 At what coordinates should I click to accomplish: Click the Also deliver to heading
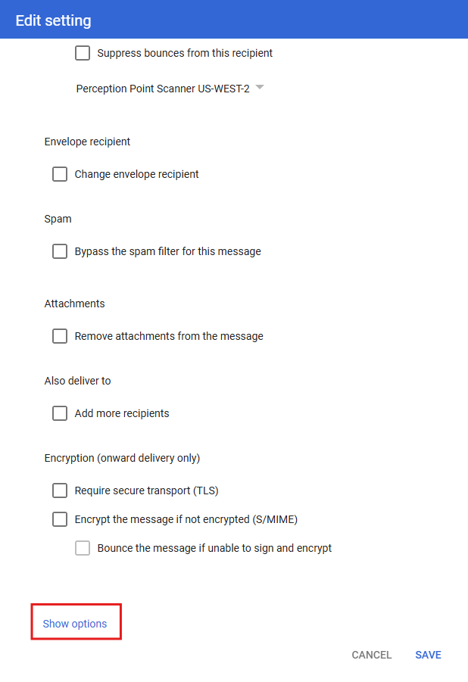click(77, 381)
